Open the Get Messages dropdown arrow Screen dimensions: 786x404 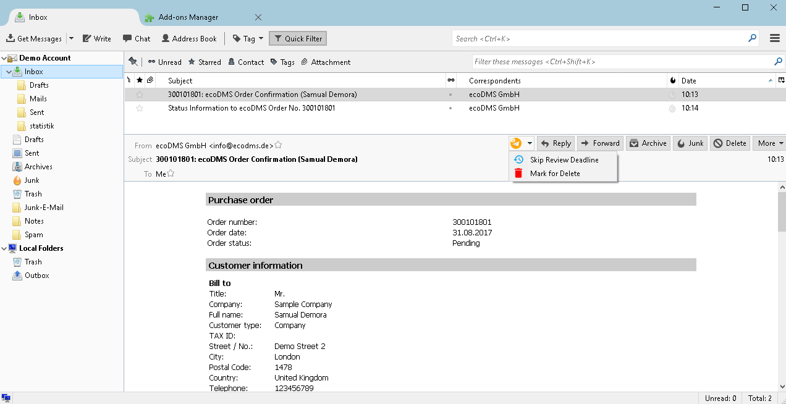71,38
